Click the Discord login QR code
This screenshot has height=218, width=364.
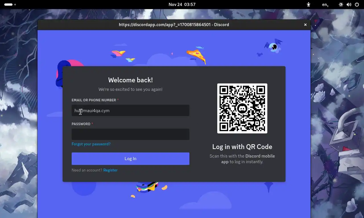coord(242,108)
